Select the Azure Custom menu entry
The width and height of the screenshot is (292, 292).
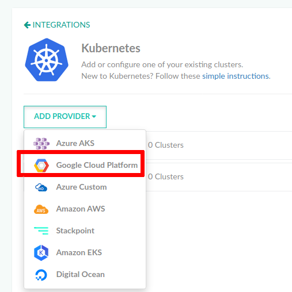85,187
